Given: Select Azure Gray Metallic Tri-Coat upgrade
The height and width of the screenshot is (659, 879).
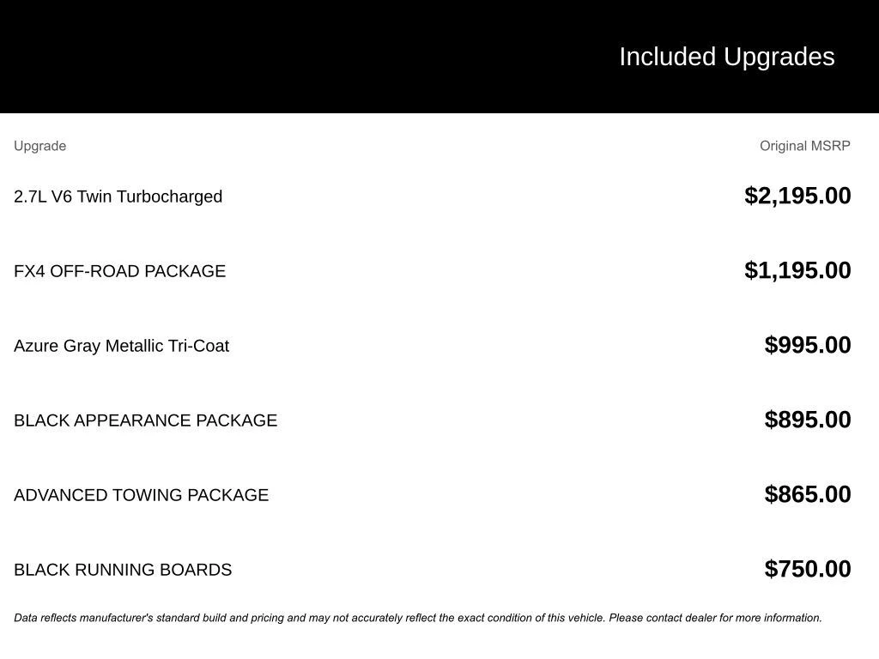Looking at the screenshot, I should [121, 346].
